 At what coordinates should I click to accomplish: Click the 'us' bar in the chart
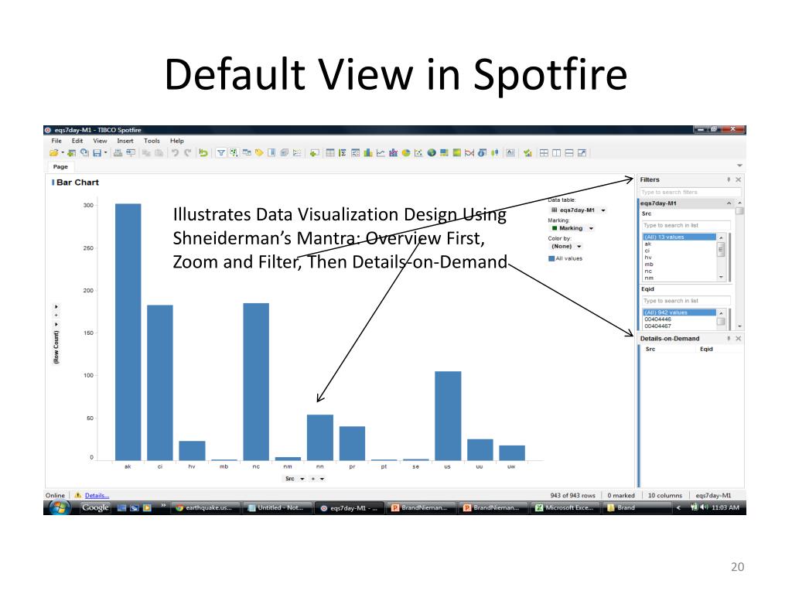point(448,415)
